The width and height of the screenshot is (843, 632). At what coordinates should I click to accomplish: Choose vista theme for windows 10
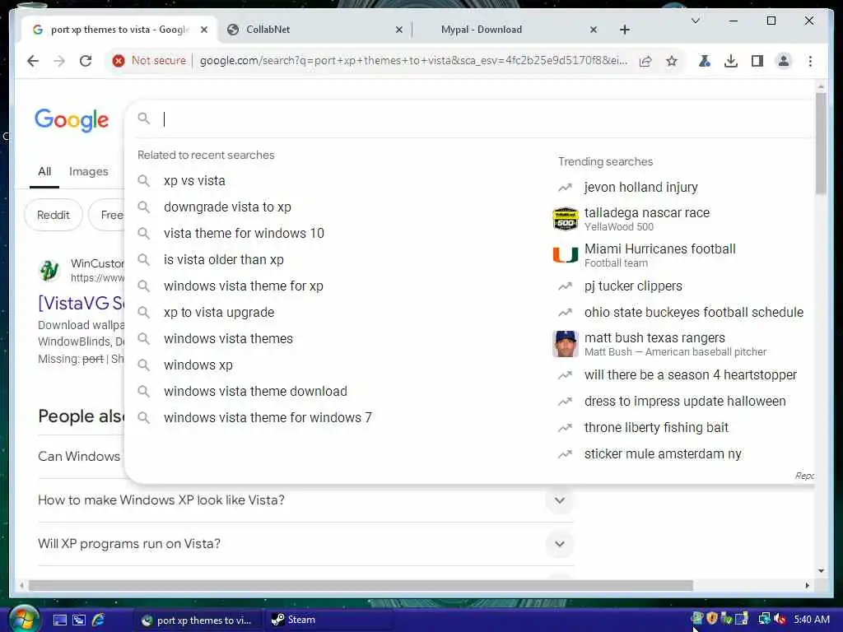point(244,234)
